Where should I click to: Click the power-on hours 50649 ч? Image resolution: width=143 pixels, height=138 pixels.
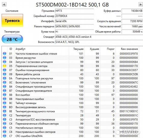[132, 32]
